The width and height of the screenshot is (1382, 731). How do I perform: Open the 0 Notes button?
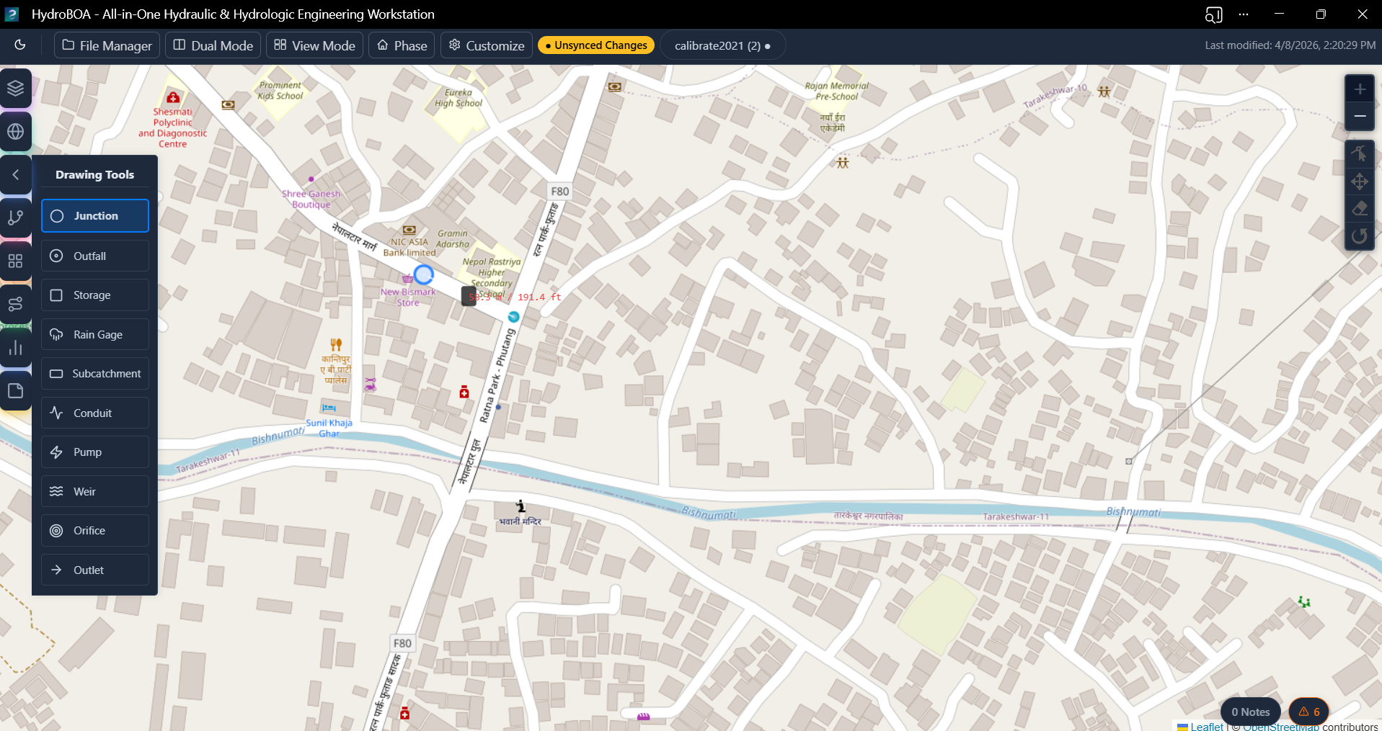click(1250, 712)
